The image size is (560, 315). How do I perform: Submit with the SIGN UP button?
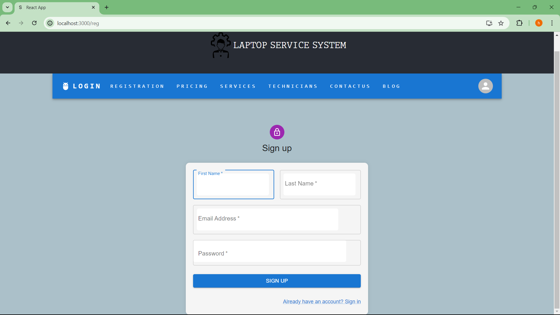point(277,281)
